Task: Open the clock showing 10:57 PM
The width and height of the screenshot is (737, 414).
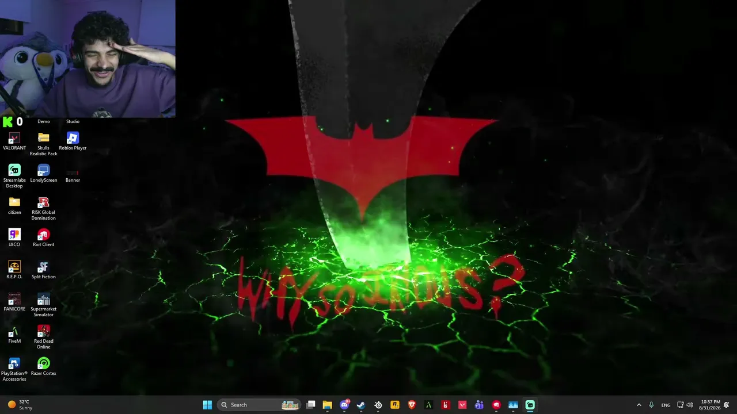Action: [710, 405]
